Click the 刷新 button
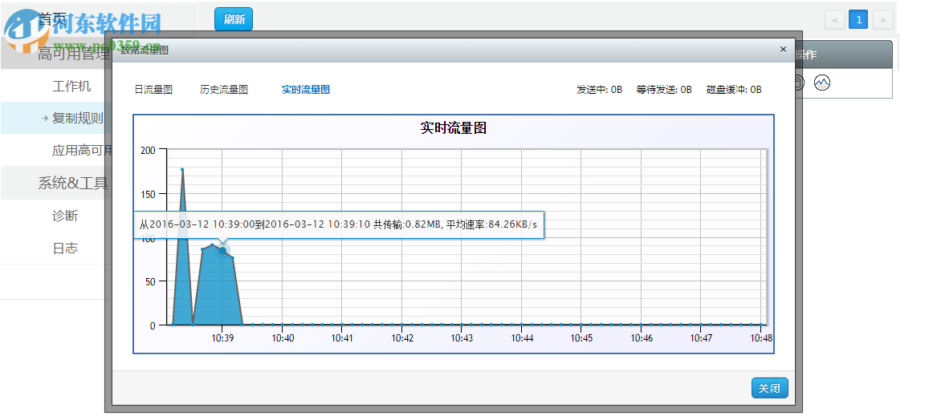This screenshot has height=420, width=937. (x=234, y=19)
